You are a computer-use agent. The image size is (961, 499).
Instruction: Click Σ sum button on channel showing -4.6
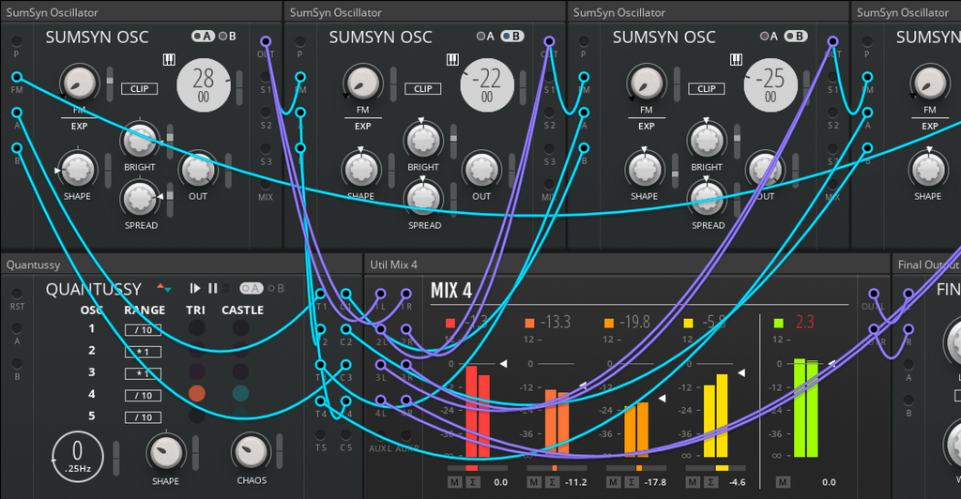pyautogui.click(x=710, y=482)
